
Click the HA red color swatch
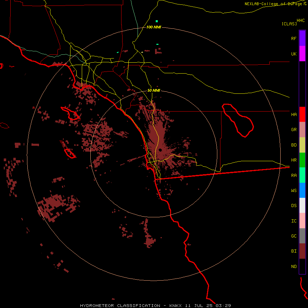coord(302,114)
